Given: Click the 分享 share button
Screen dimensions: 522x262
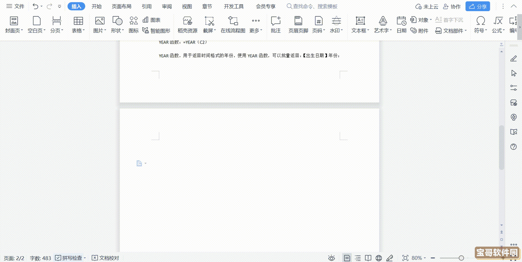Looking at the screenshot, I should coord(478,6).
